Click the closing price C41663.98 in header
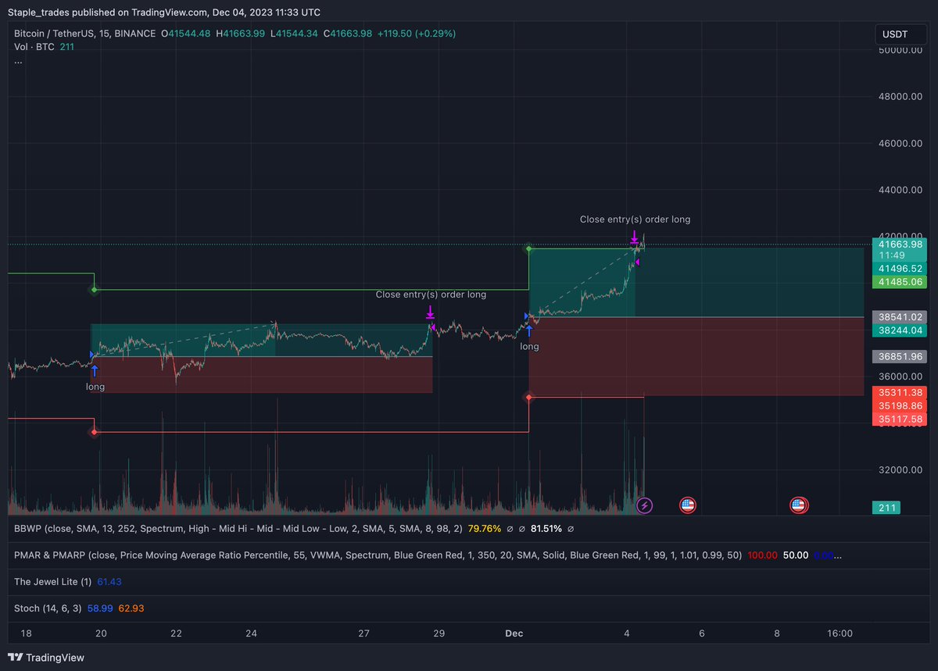 (x=348, y=34)
